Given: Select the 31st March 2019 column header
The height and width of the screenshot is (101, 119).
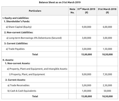Looking at the screenshot, I should (x=86, y=11).
